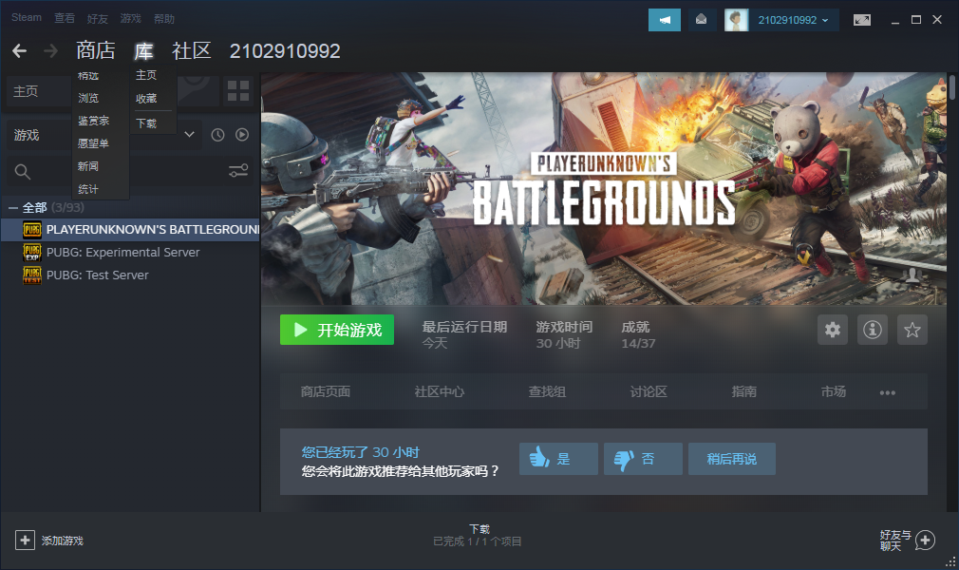Open the 游戏 menu in menu bar

click(x=130, y=18)
